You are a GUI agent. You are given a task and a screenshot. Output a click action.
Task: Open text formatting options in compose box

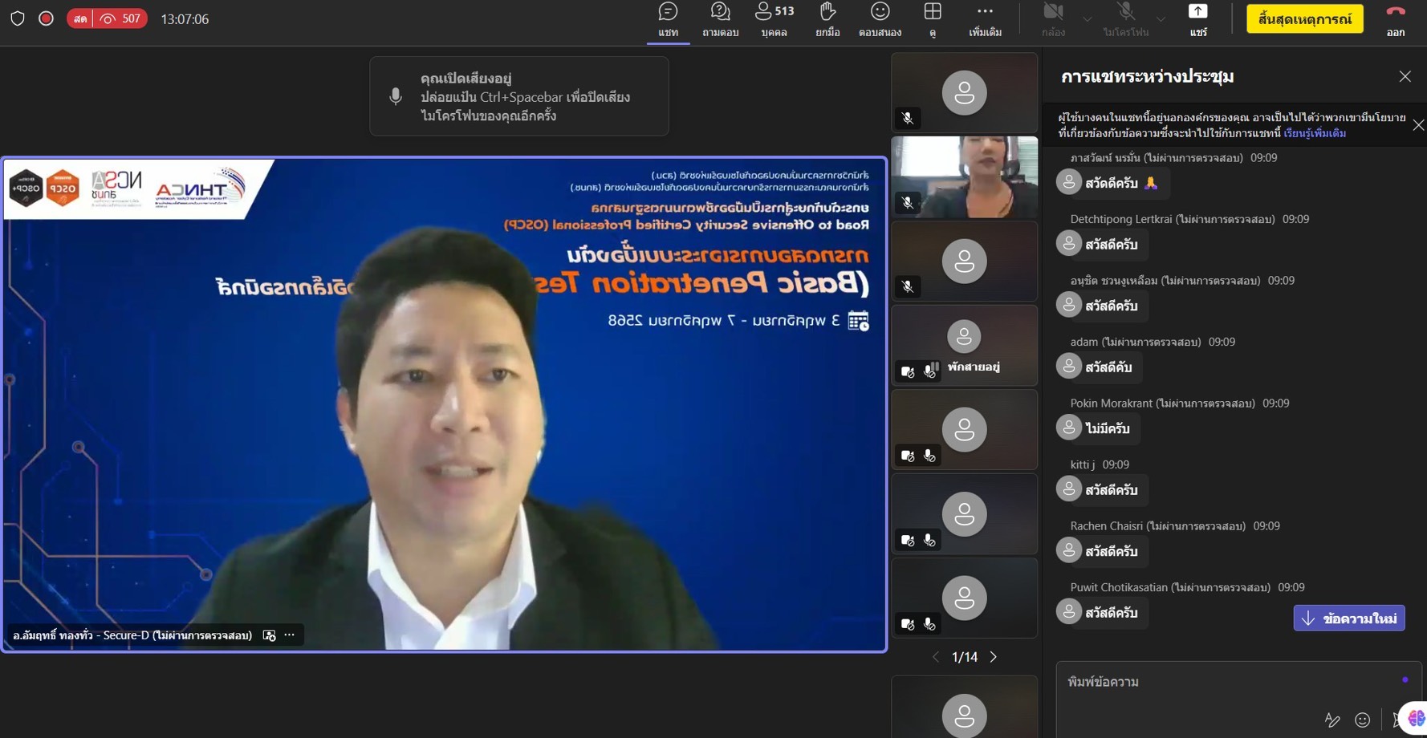pyautogui.click(x=1332, y=720)
